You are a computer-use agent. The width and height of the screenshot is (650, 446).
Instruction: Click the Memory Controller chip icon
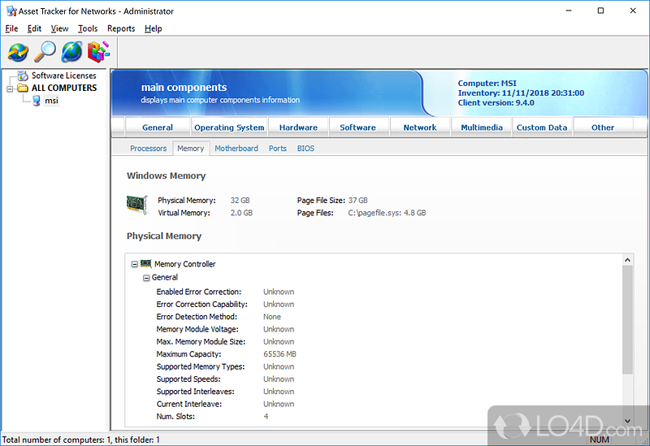146,264
